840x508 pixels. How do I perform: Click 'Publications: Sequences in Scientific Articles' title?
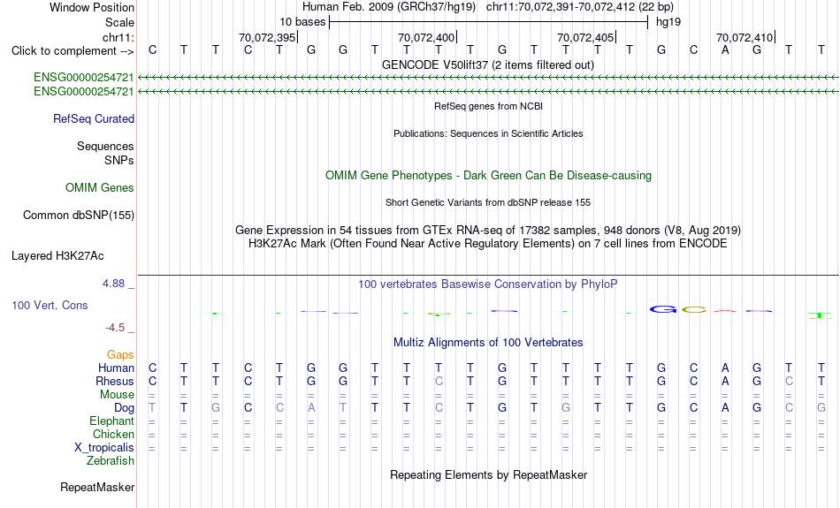pyautogui.click(x=488, y=133)
